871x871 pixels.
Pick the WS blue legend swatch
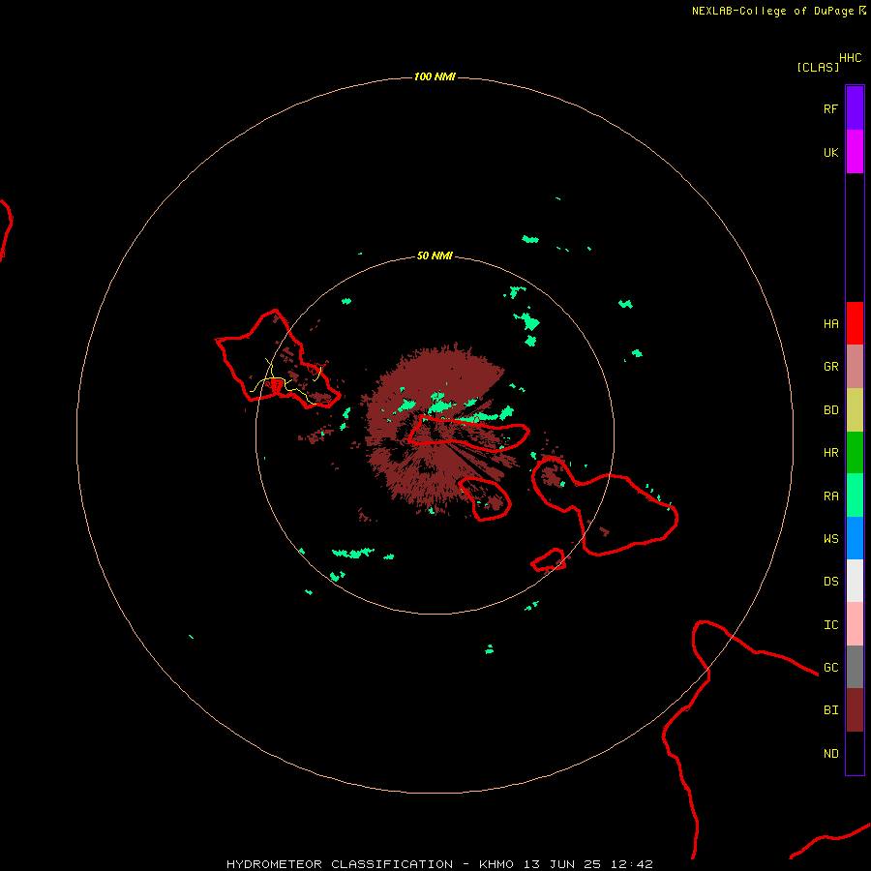click(x=855, y=538)
